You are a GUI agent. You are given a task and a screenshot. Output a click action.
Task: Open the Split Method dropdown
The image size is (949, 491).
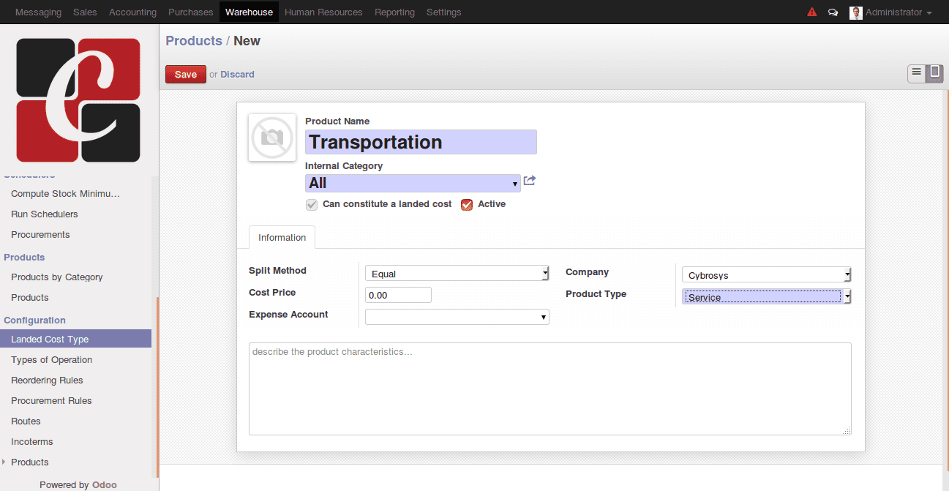point(457,274)
